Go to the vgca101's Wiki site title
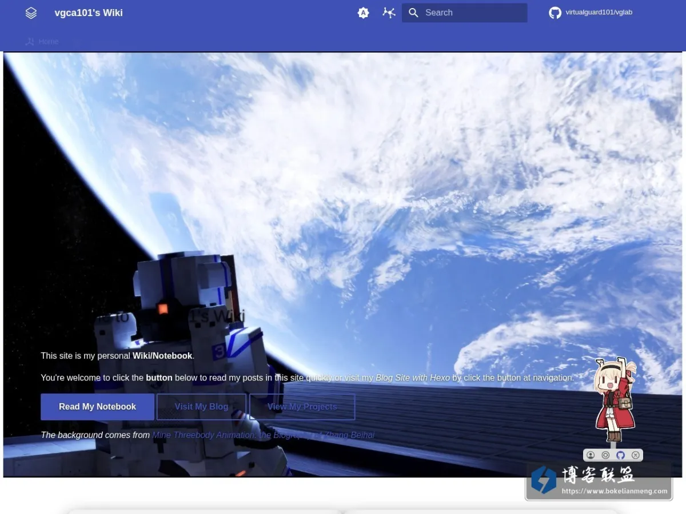 point(89,13)
